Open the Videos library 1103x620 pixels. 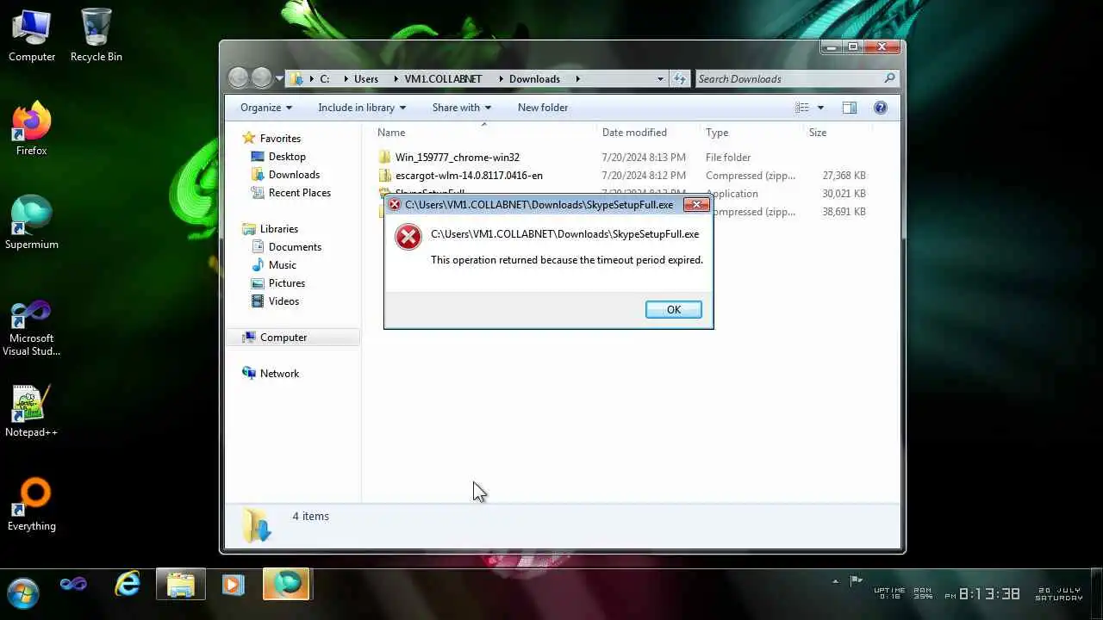click(284, 301)
